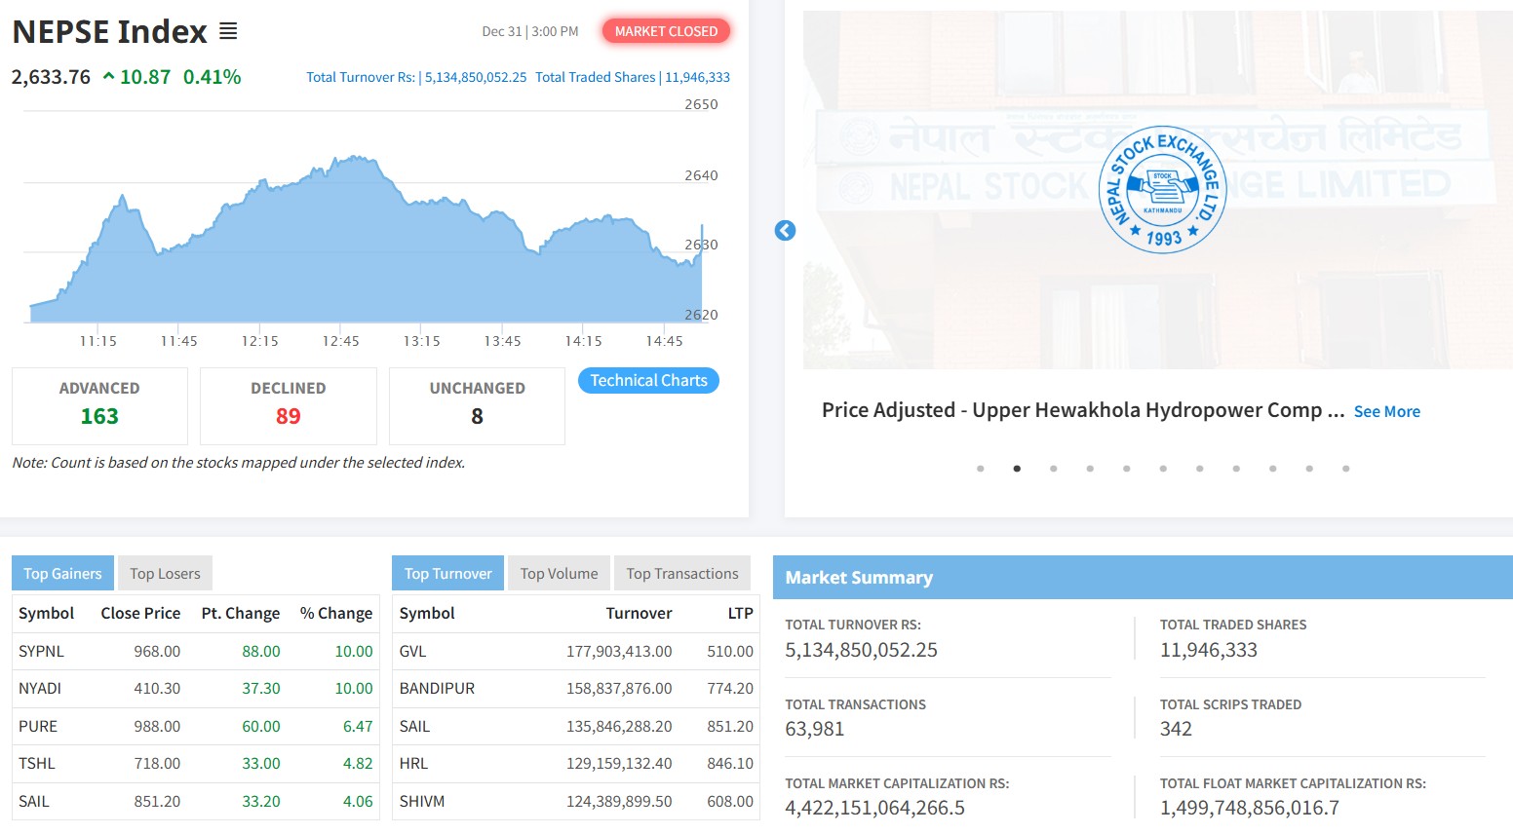This screenshot has width=1513, height=834.
Task: Click the chart peak near 12:45
Action: click(353, 157)
